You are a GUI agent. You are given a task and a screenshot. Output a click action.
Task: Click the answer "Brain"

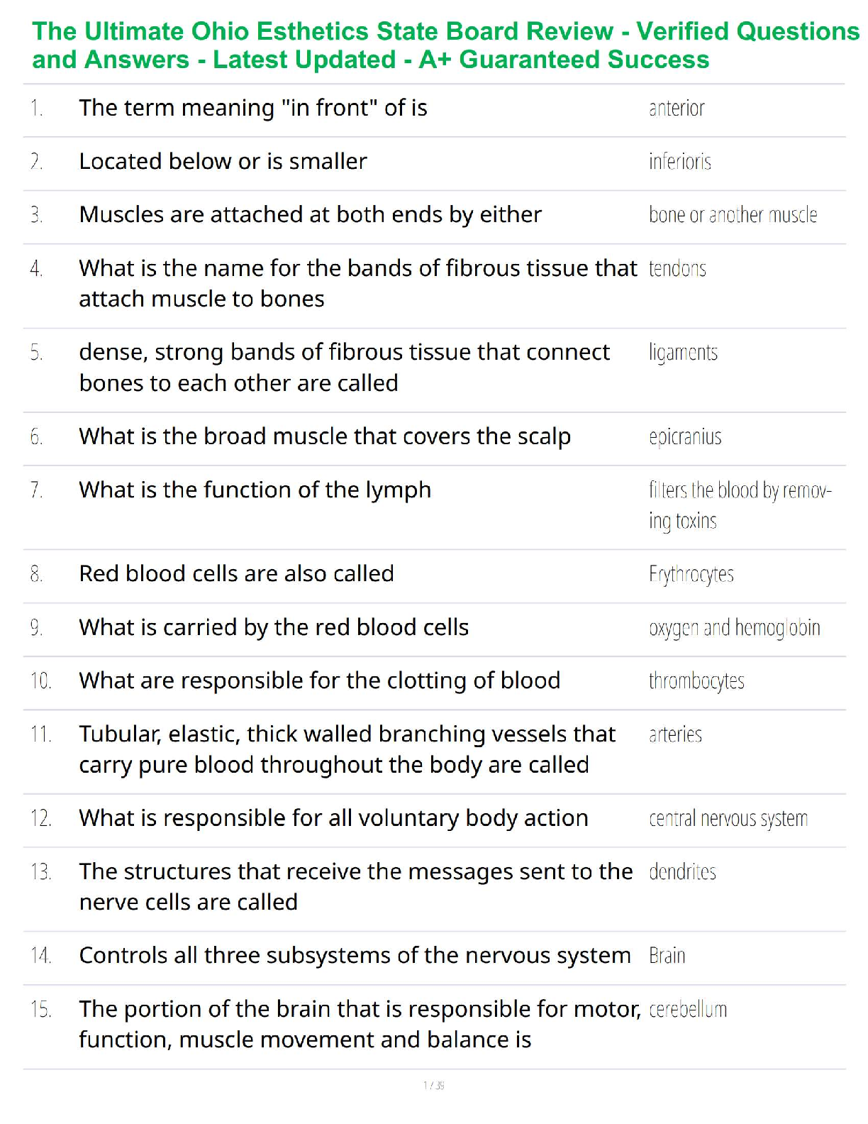(667, 956)
